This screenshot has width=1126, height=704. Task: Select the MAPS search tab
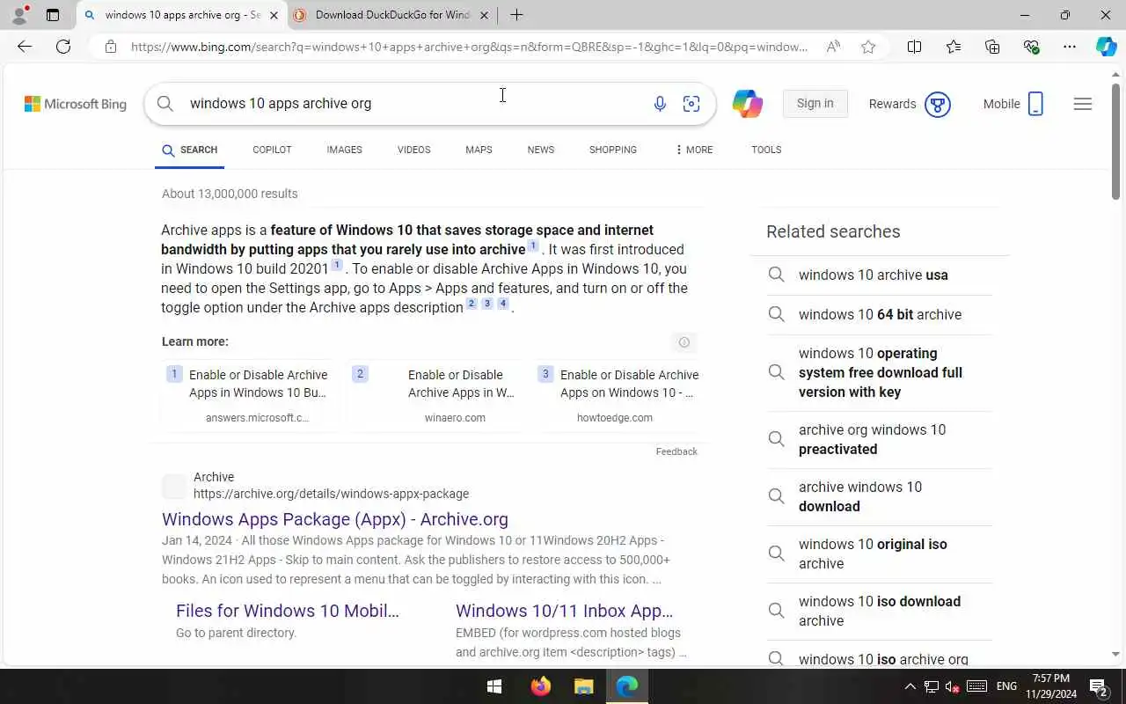click(x=479, y=150)
